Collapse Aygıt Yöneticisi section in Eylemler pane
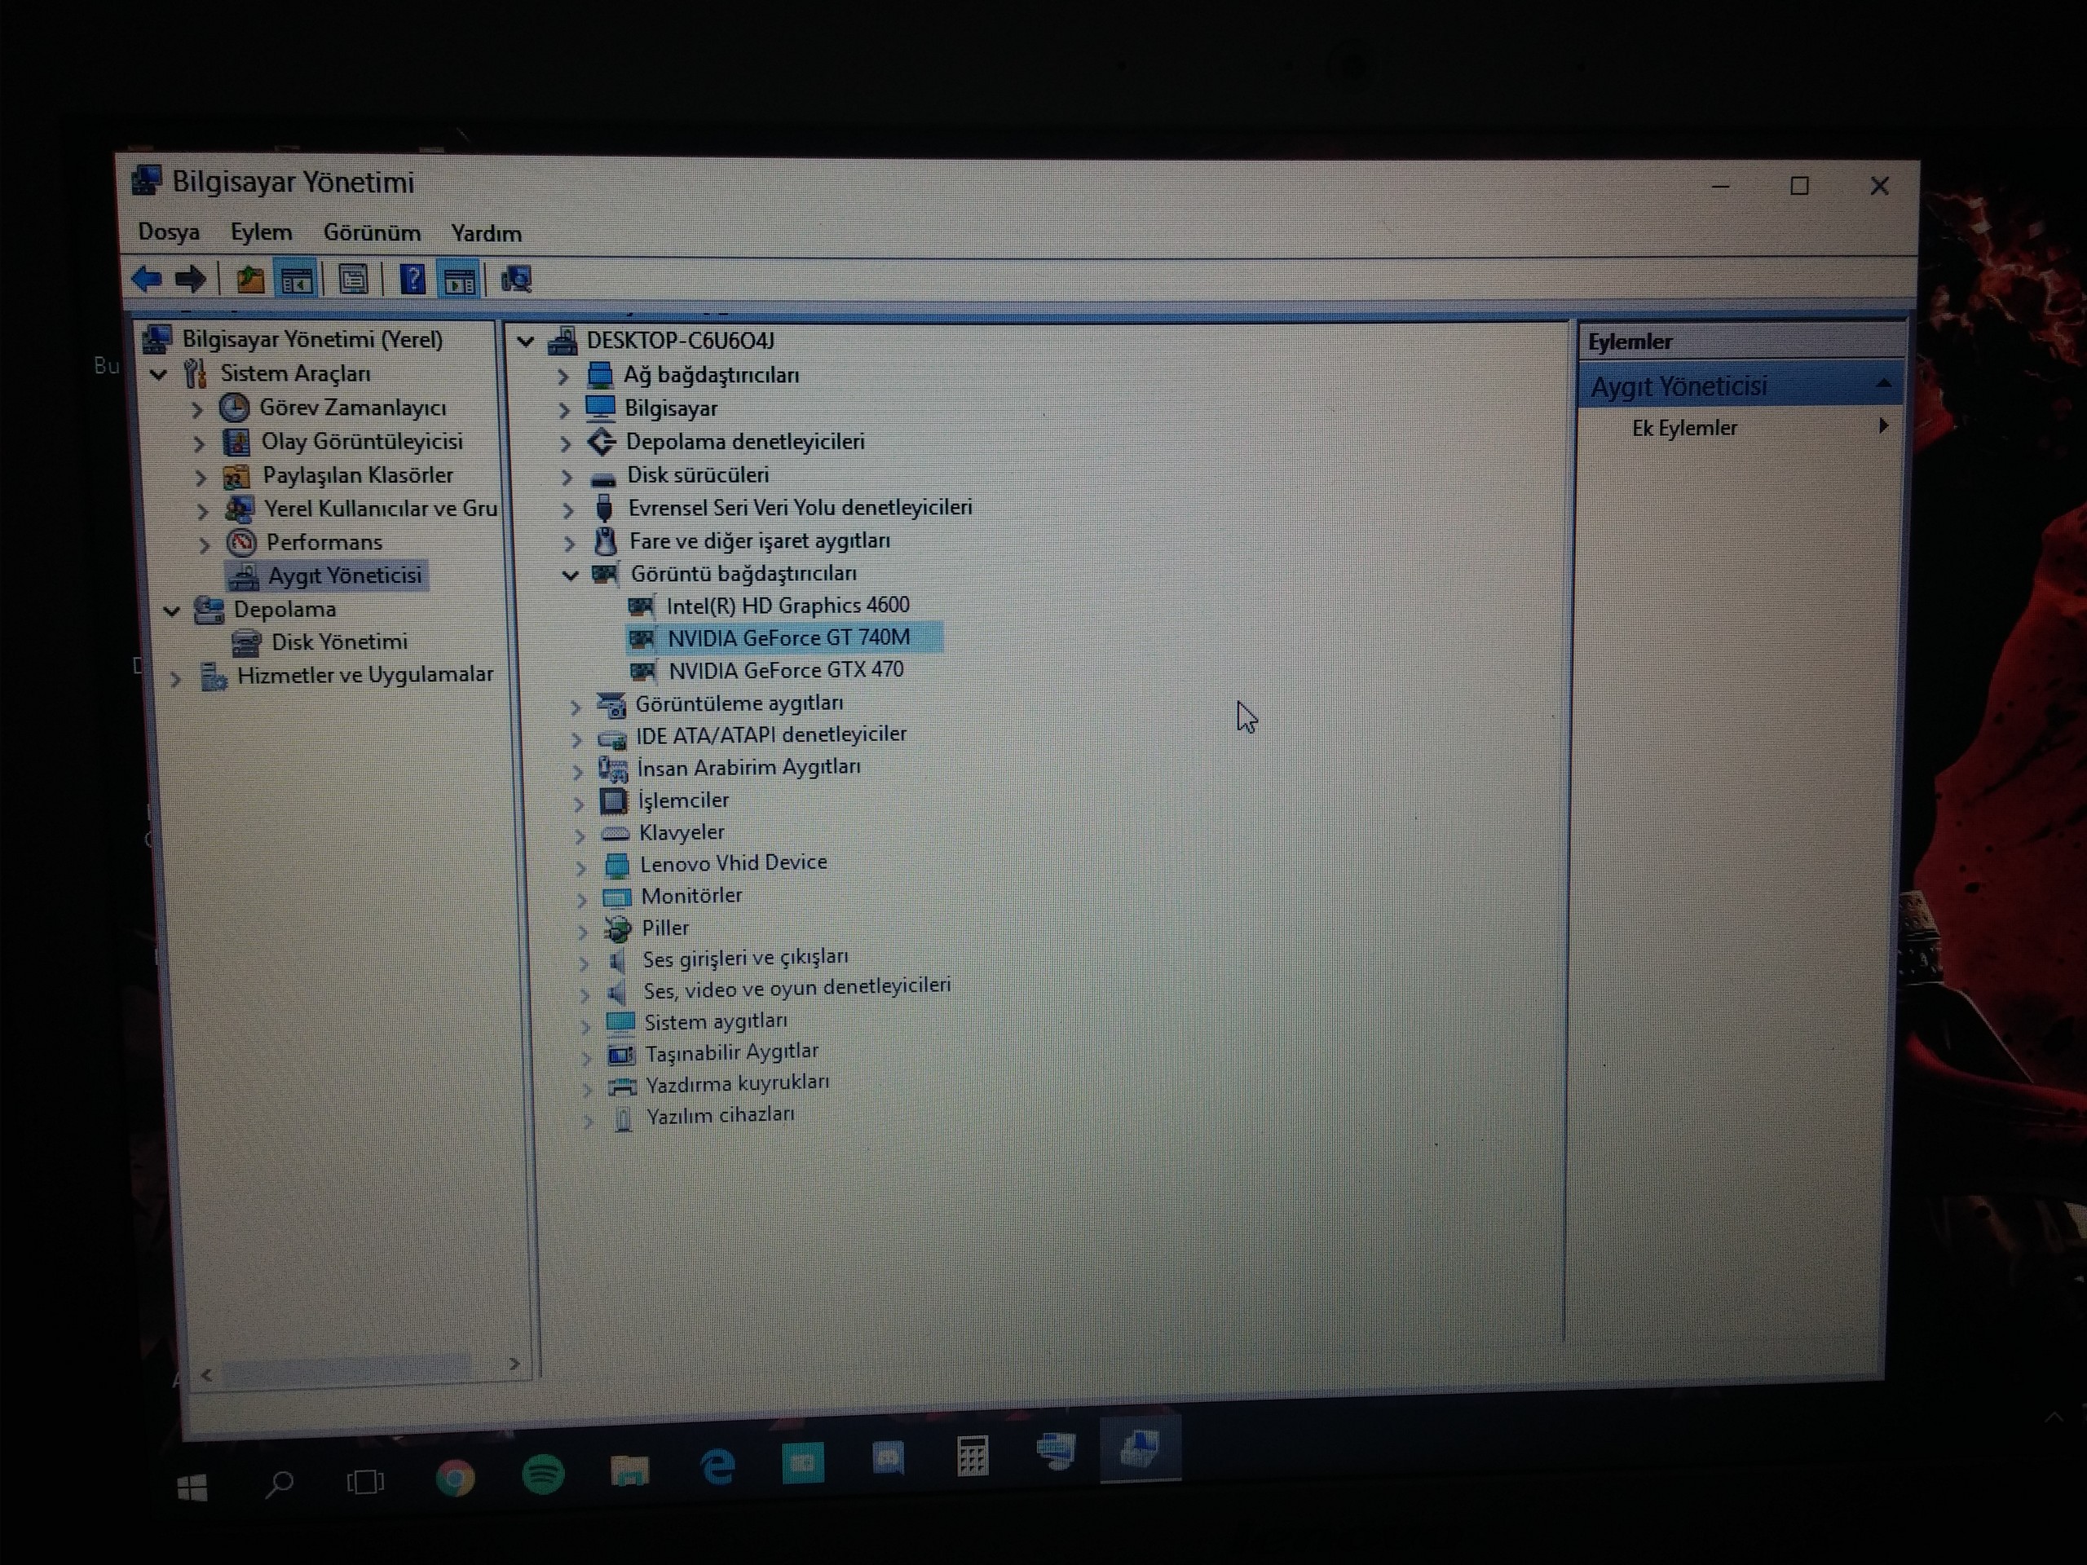Image resolution: width=2087 pixels, height=1565 pixels. point(1883,383)
